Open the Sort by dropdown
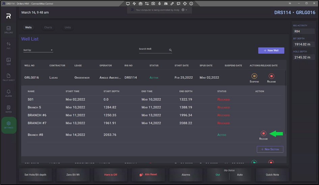 point(38,50)
